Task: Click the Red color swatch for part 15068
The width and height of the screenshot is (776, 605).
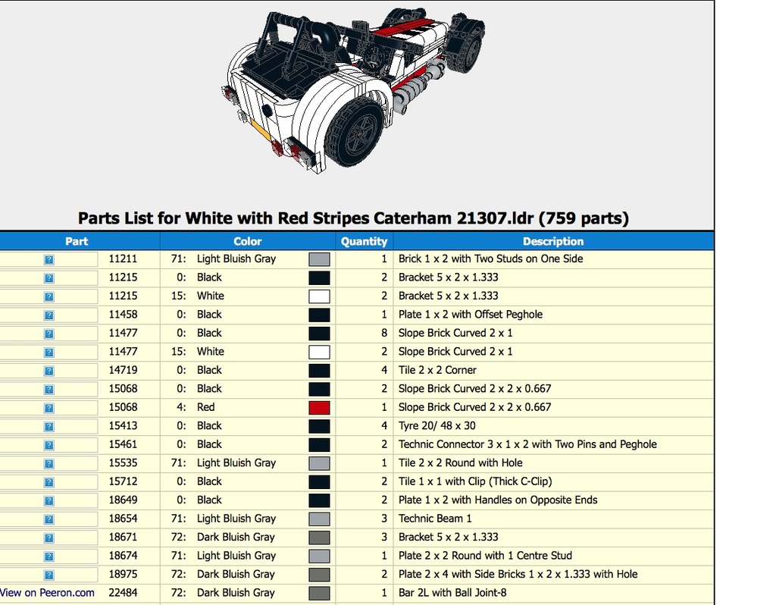Action: (x=319, y=408)
